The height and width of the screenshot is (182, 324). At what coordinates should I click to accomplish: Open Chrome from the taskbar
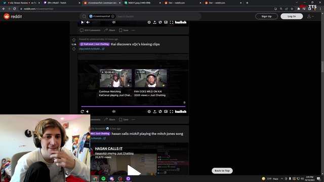[95, 178]
